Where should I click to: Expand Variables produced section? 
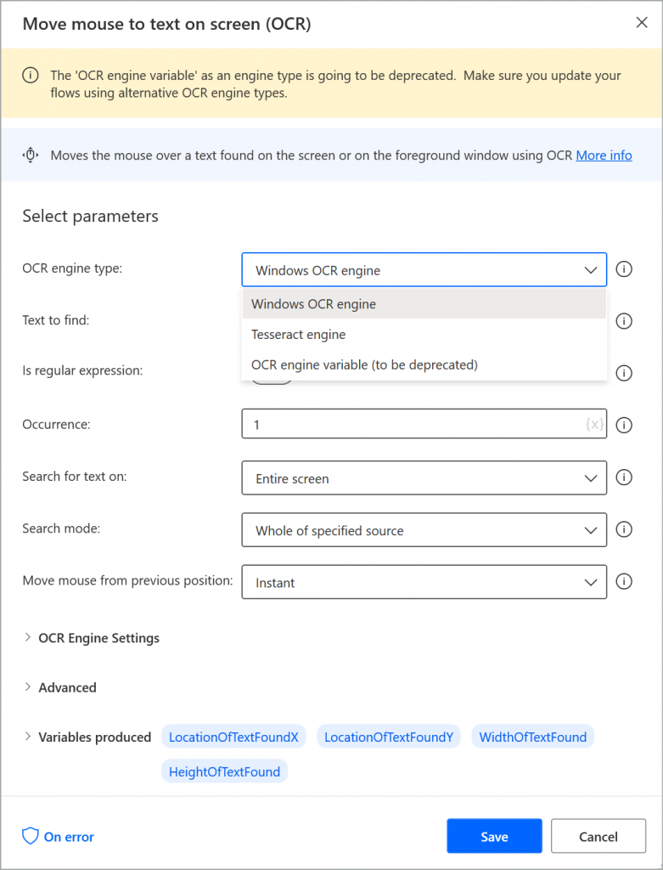87,737
